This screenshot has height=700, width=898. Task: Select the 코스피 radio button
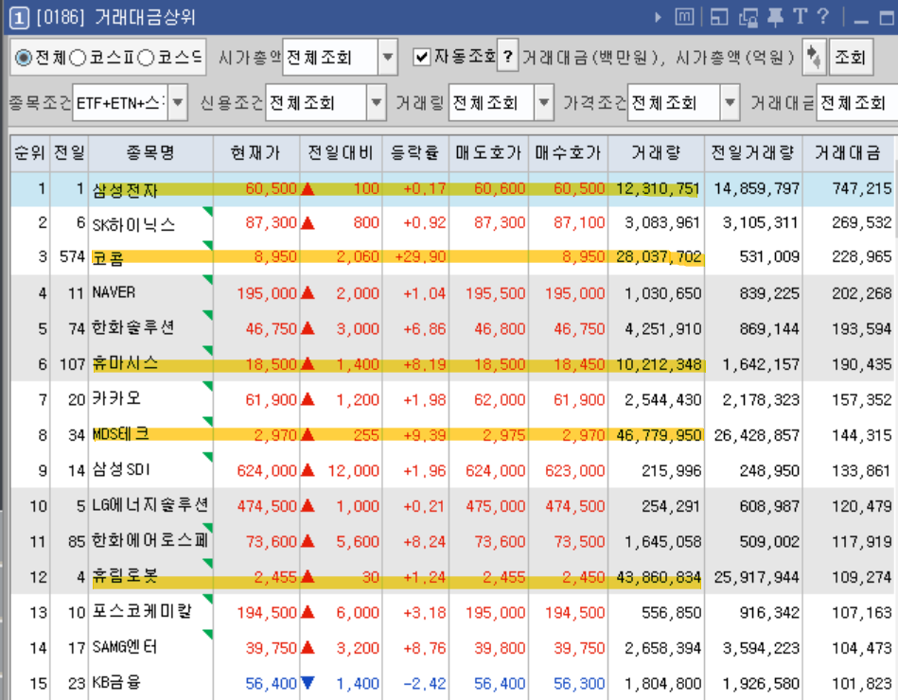point(78,58)
